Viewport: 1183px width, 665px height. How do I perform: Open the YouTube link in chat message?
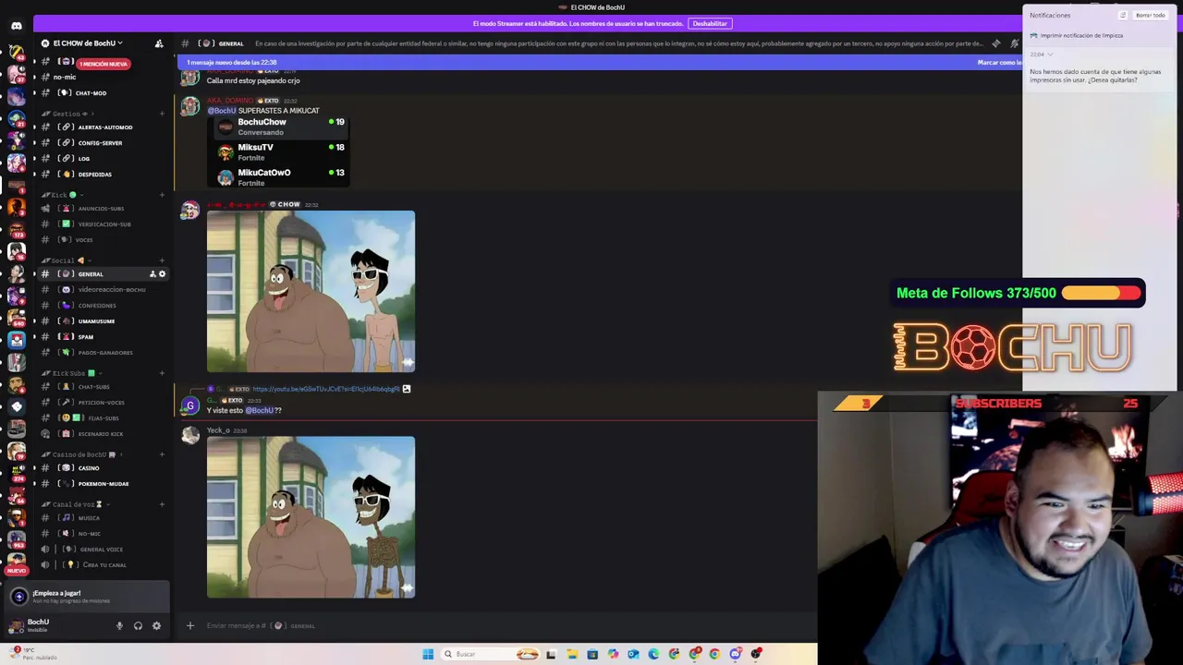click(326, 390)
